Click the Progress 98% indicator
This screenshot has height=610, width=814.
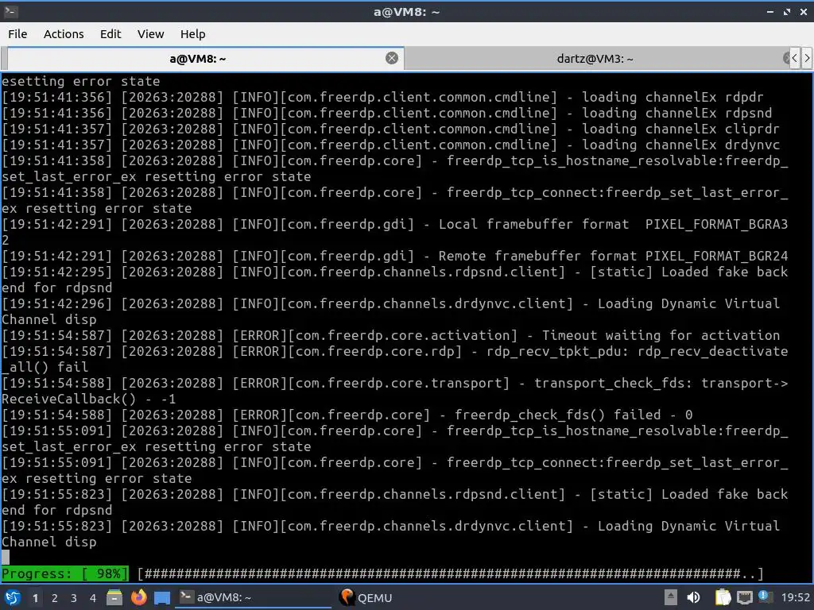click(65, 573)
